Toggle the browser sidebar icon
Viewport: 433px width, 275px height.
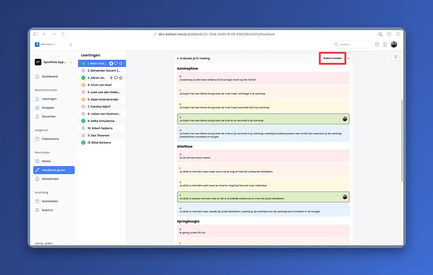[36, 34]
